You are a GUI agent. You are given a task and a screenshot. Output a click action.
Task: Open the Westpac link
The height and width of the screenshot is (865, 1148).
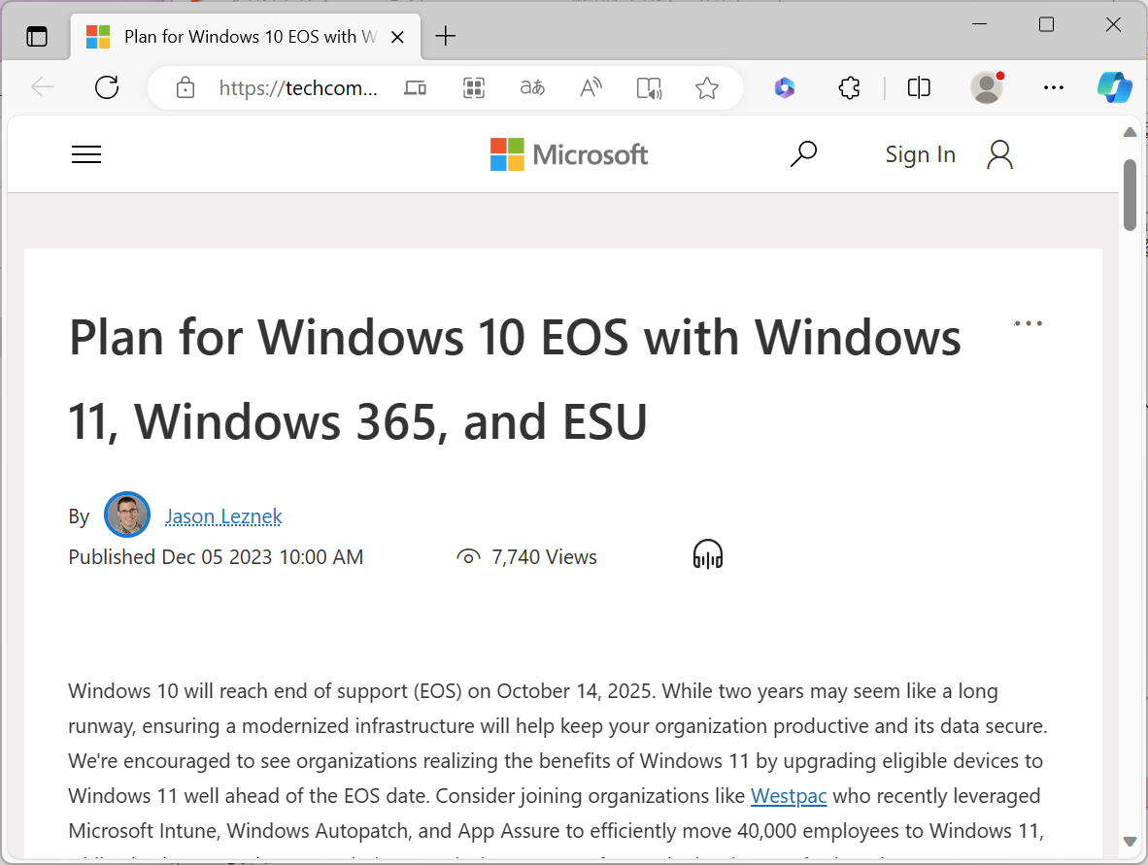point(789,795)
